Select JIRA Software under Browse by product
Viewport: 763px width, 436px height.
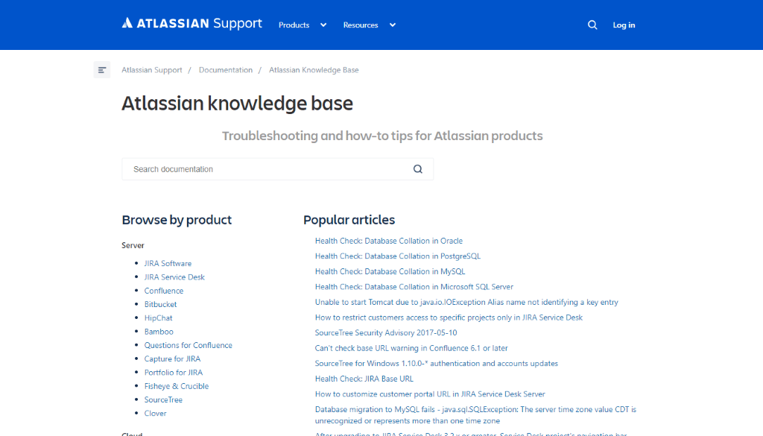coord(168,263)
